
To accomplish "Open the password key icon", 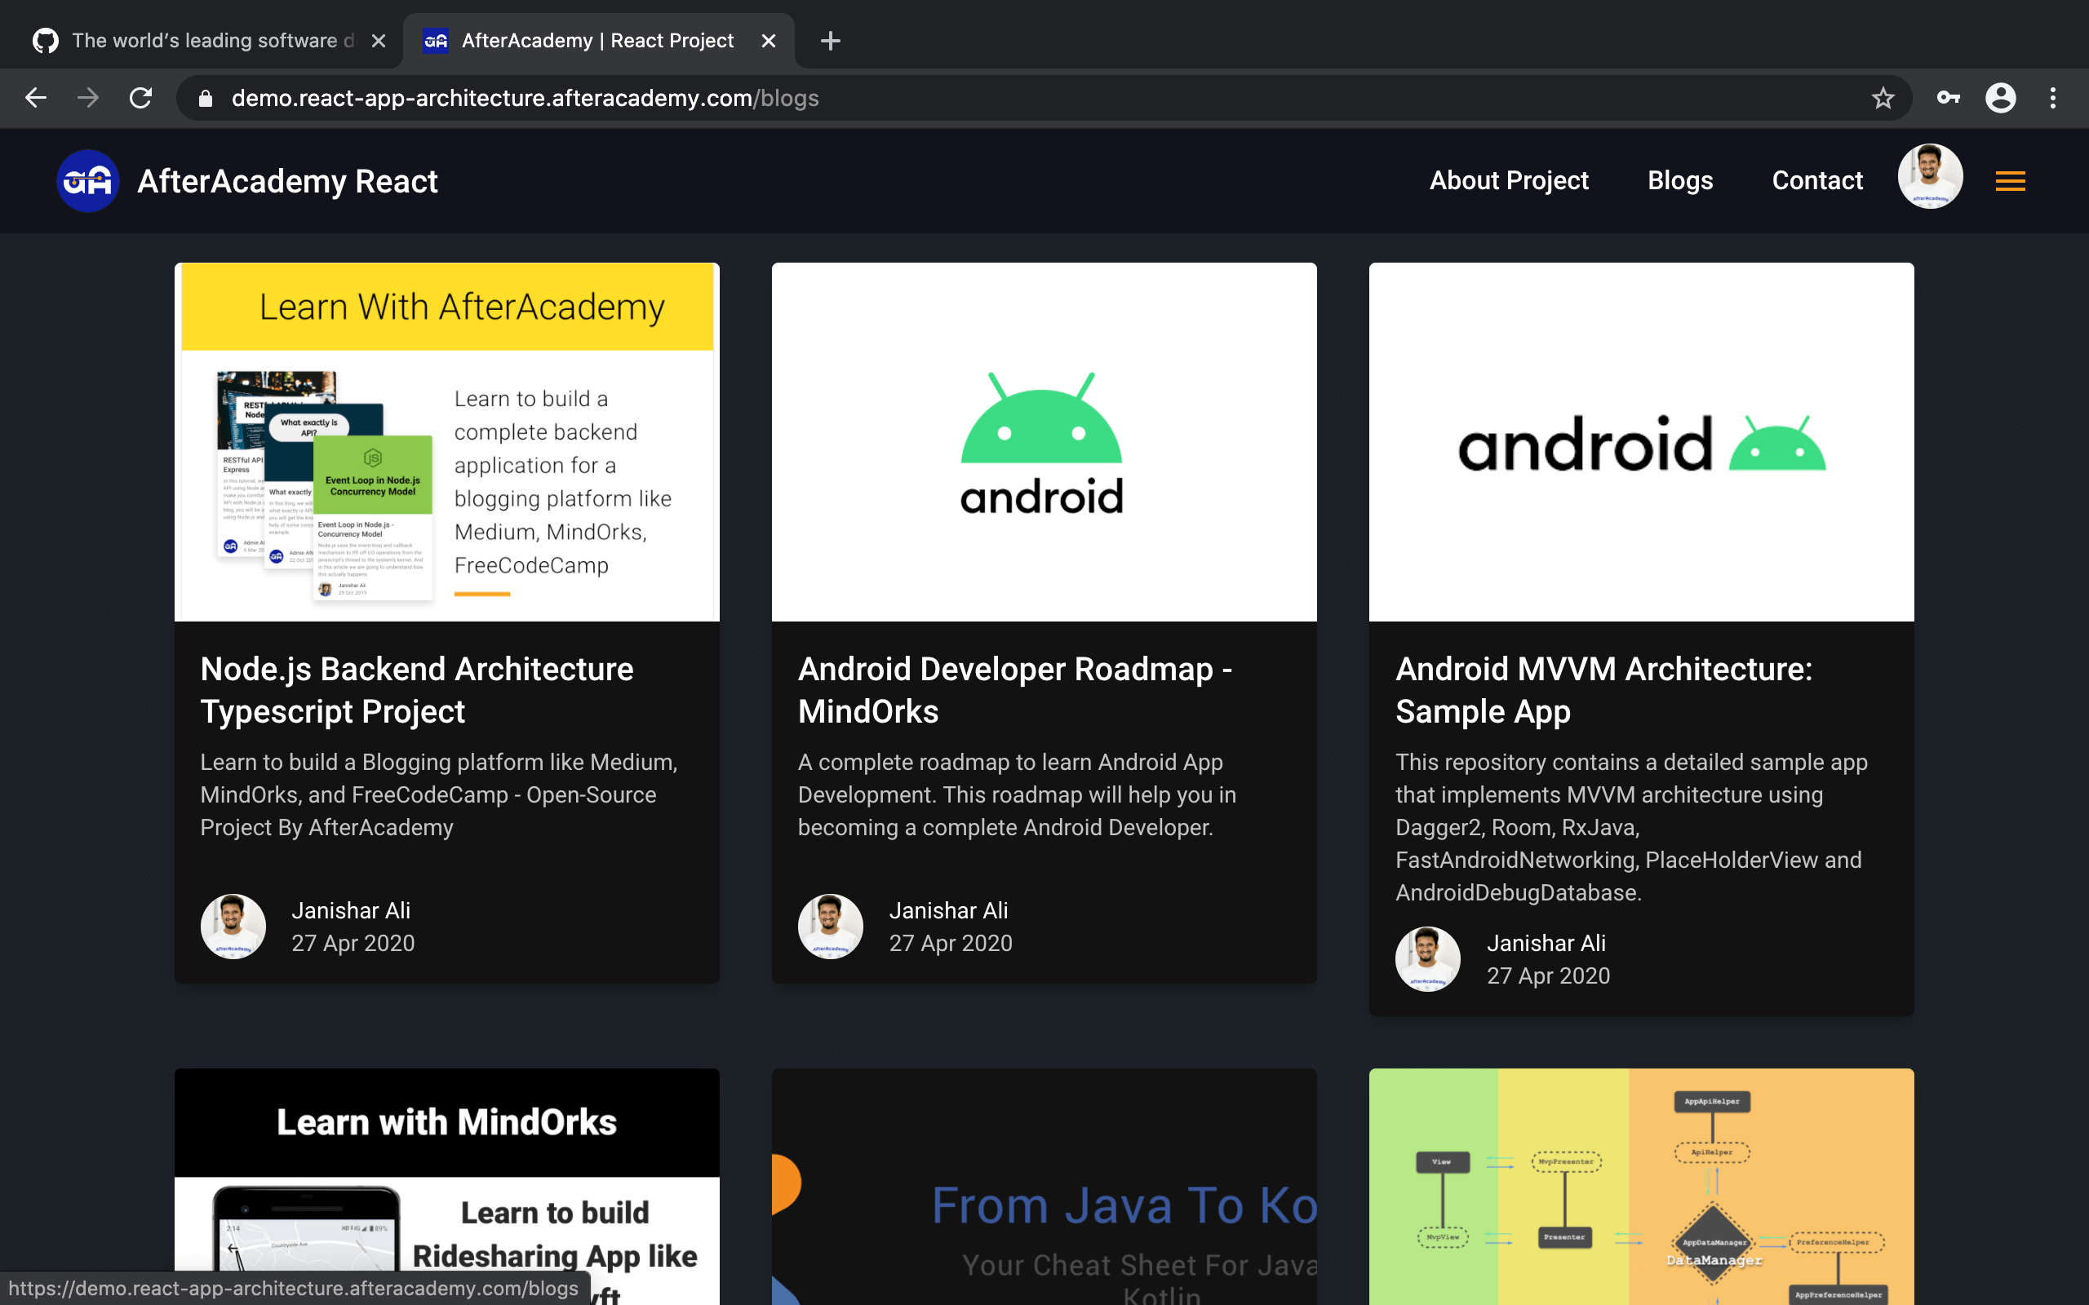I will pyautogui.click(x=1949, y=99).
